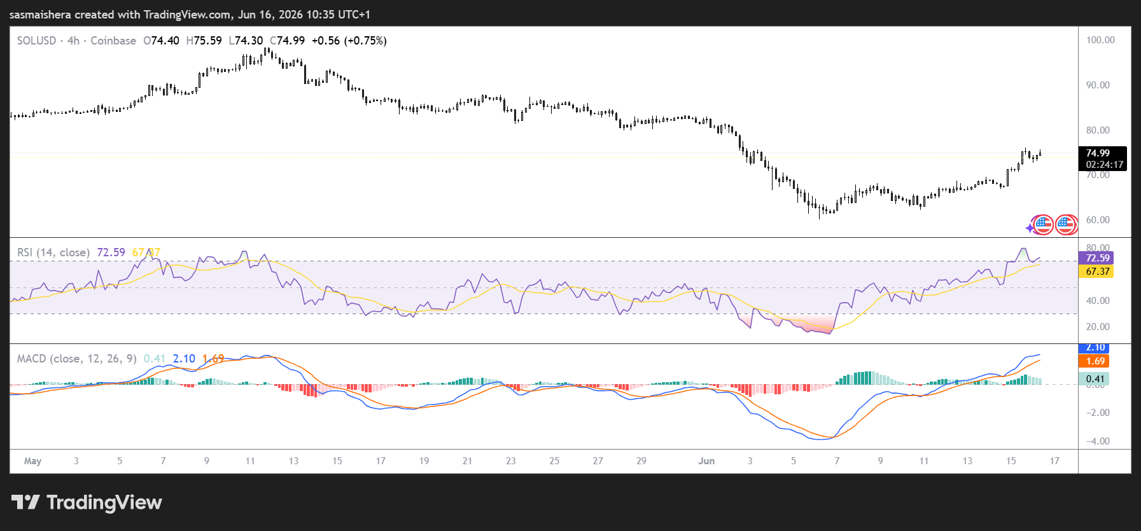Image resolution: width=1141 pixels, height=531 pixels.
Task: Click the 21 date label on the time axis
Action: 467,461
